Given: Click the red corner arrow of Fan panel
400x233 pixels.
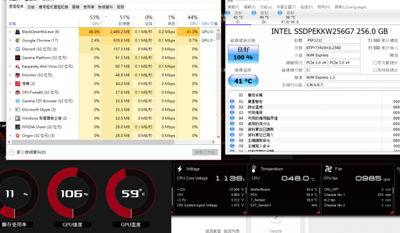Looking at the screenshot, I should click(x=392, y=212).
